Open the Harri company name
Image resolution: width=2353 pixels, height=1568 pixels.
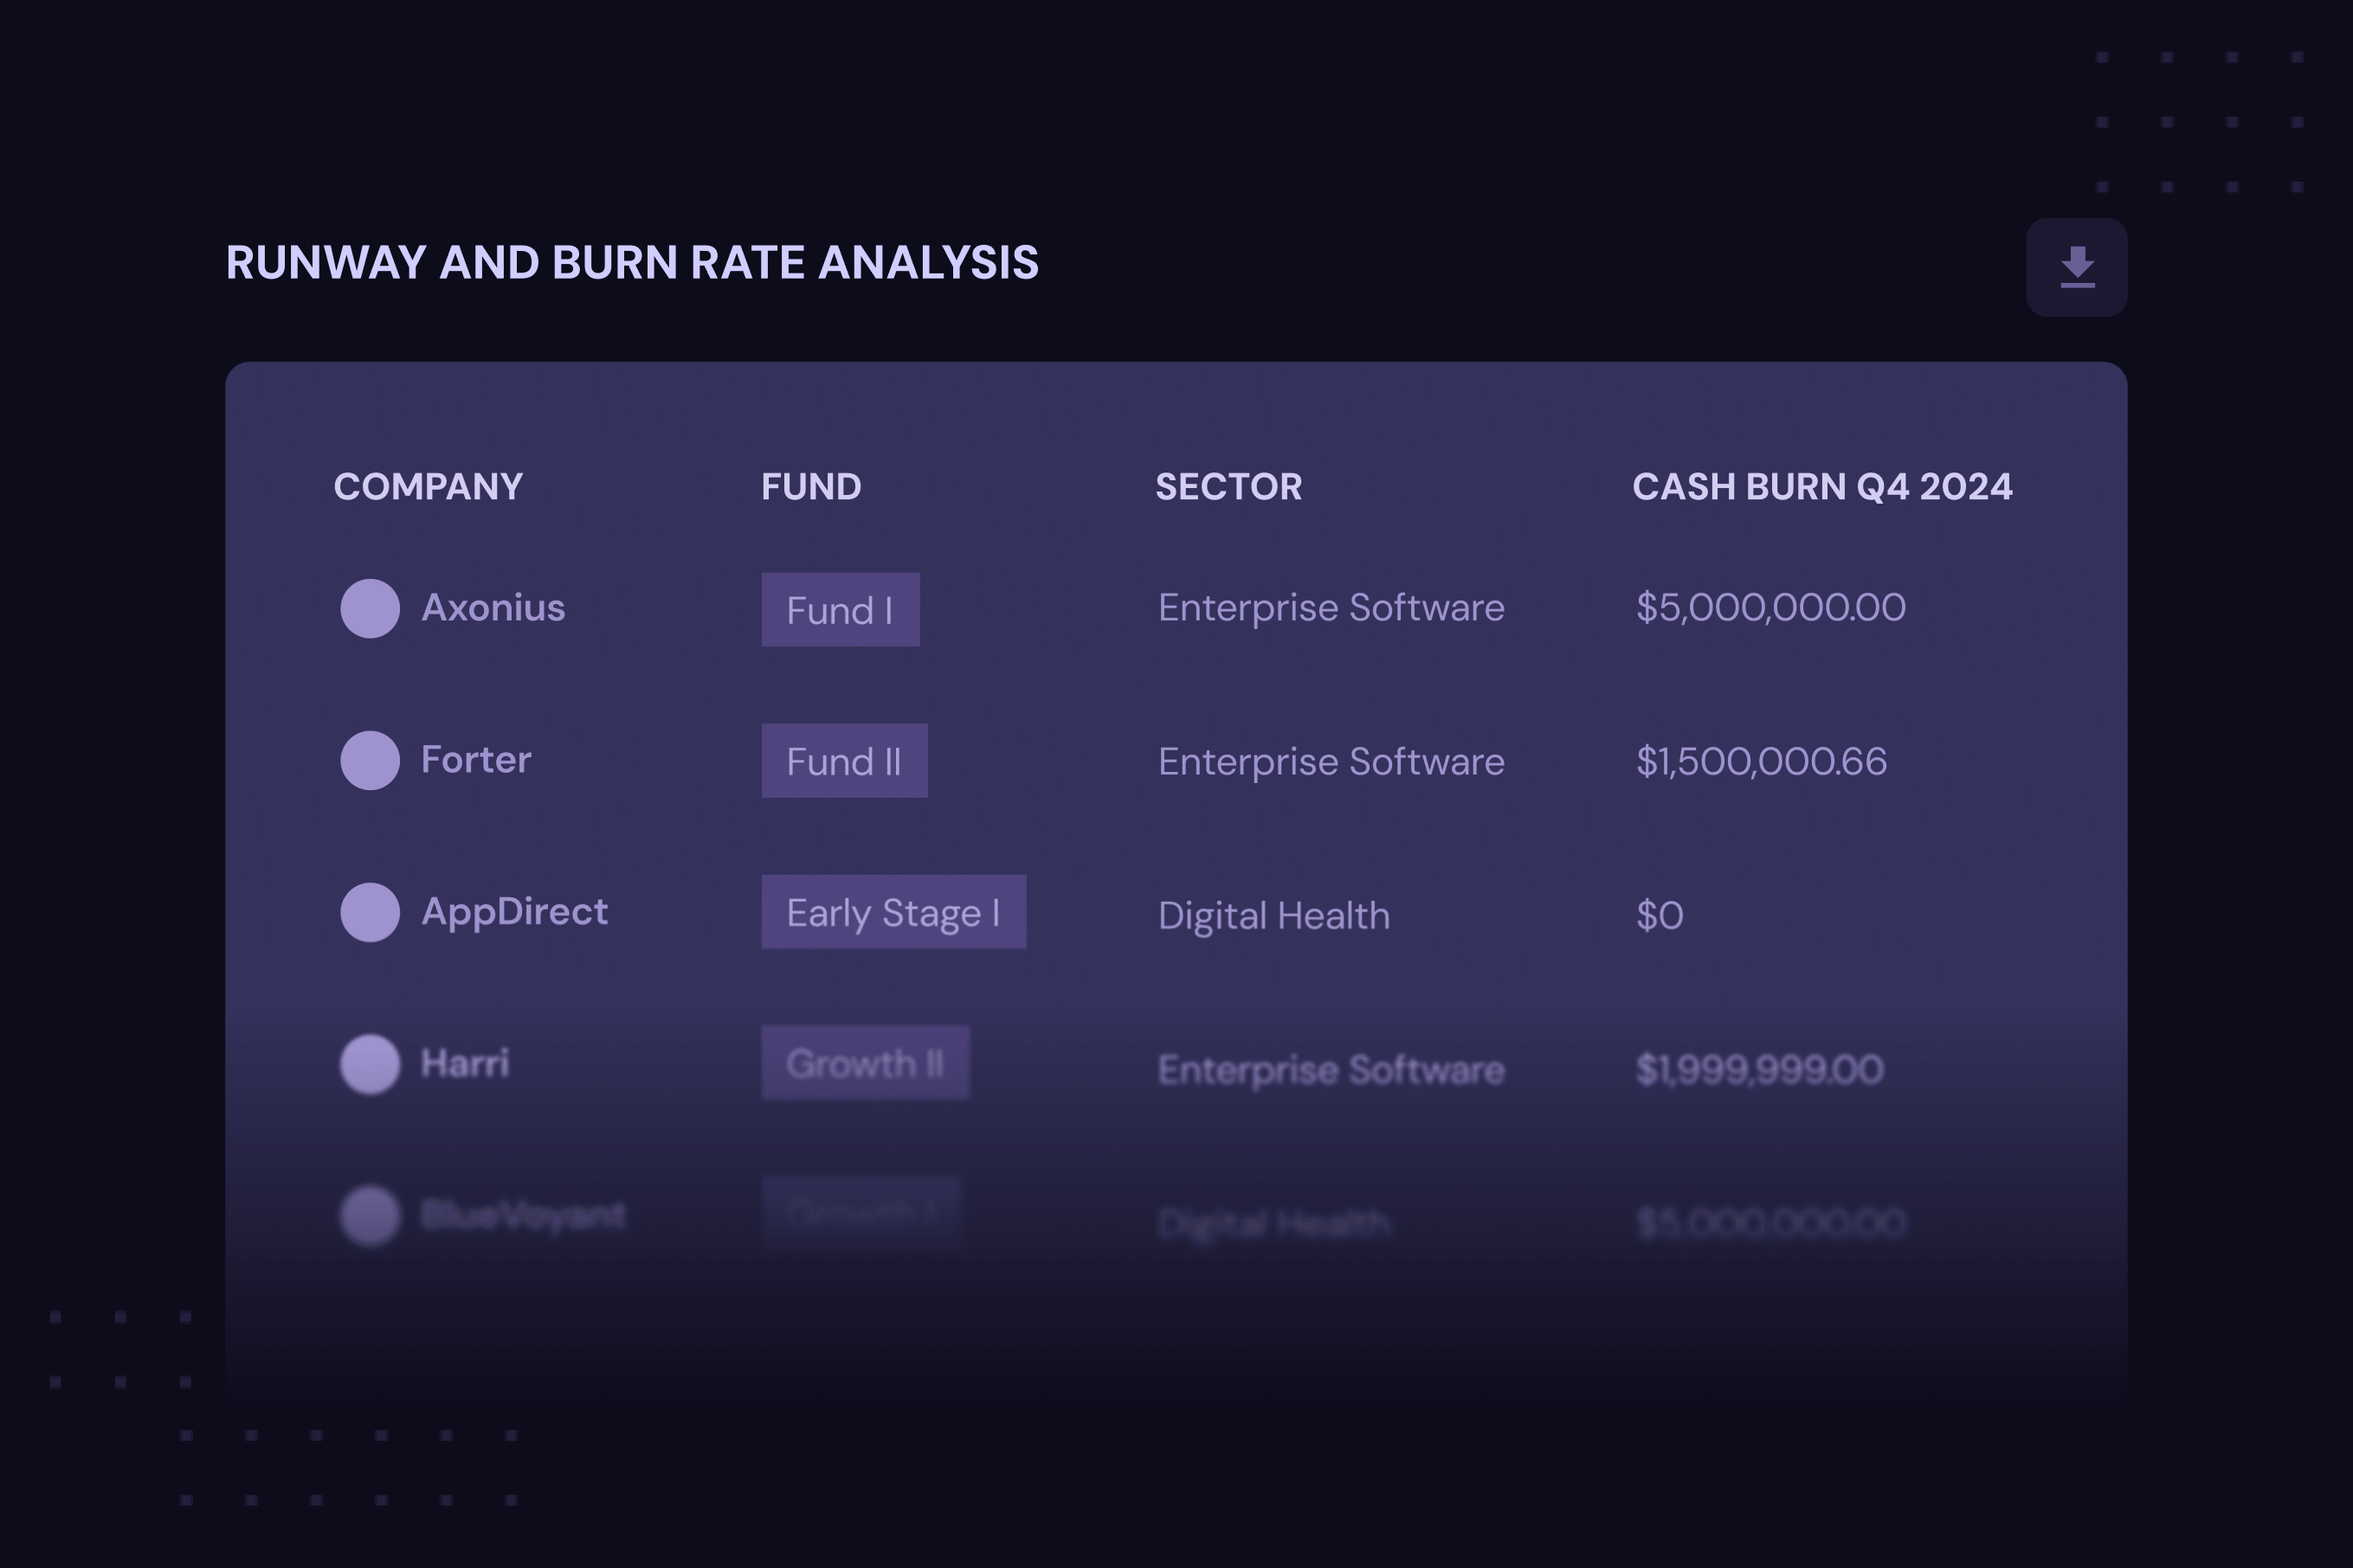(x=465, y=1064)
